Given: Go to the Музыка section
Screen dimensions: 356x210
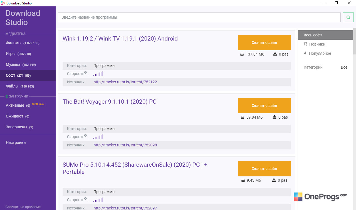Looking at the screenshot, I should tap(28, 65).
